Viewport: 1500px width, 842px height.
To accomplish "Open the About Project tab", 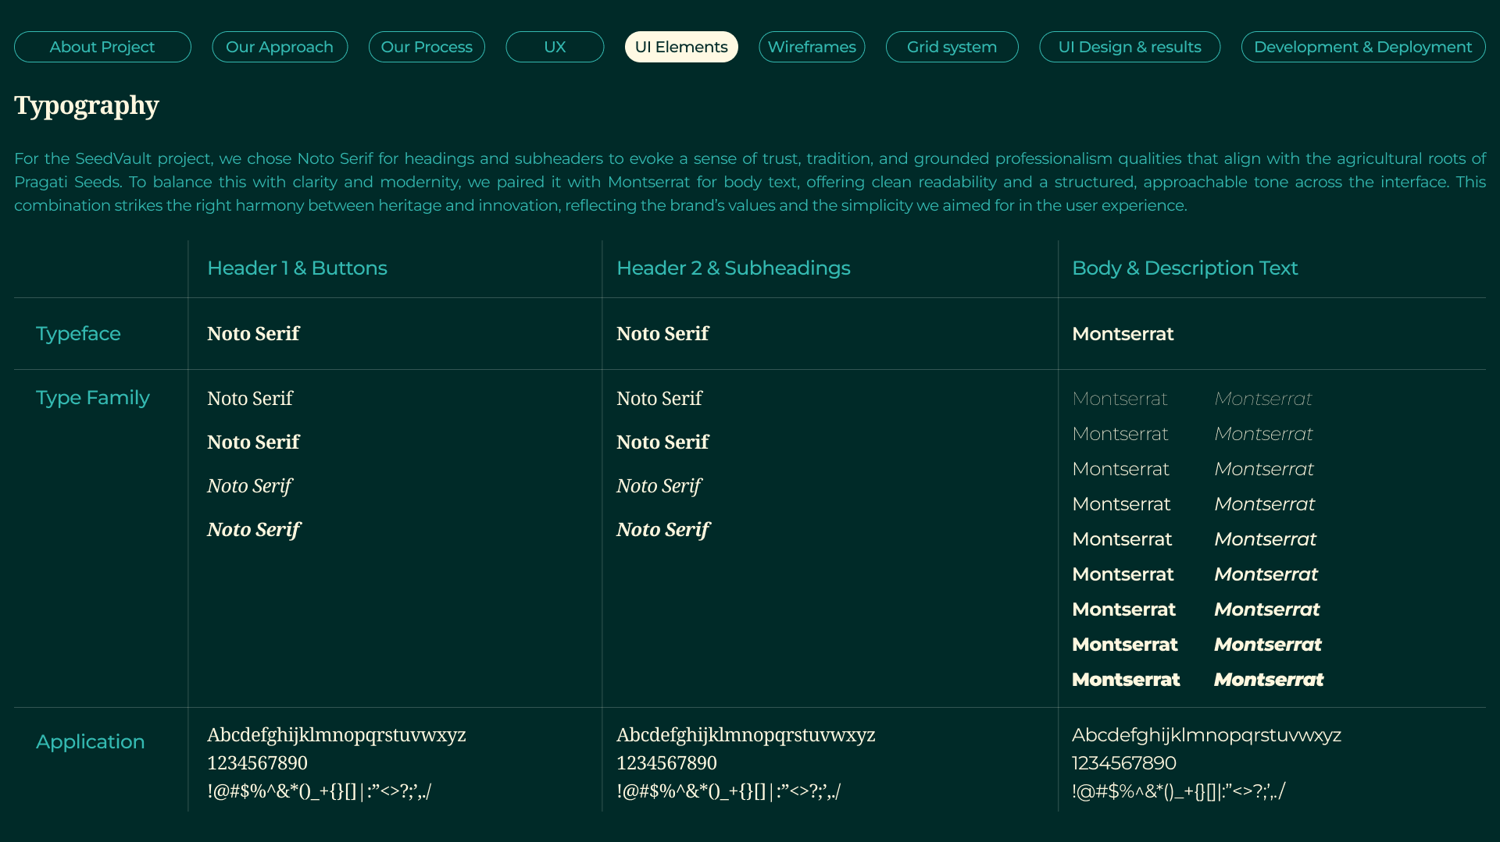I will (102, 47).
